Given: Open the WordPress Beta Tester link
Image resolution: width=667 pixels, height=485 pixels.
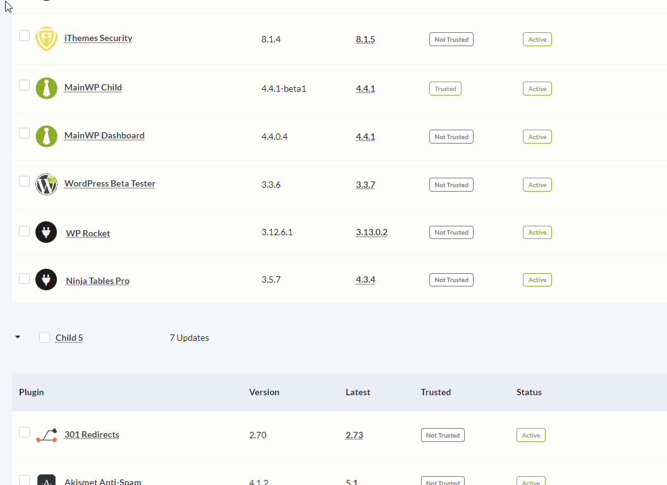Looking at the screenshot, I should pyautogui.click(x=110, y=184).
